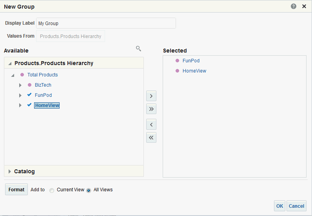Click the Cancel button
The height and width of the screenshot is (216, 312).
(x=296, y=206)
